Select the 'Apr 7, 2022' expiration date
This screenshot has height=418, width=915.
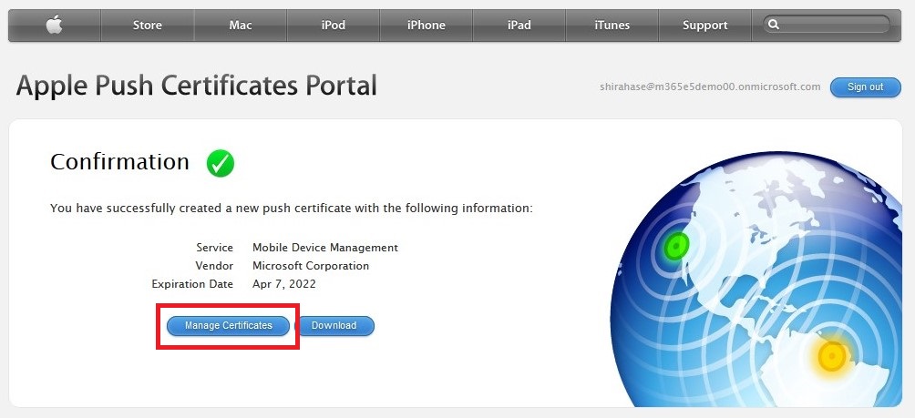pos(284,284)
